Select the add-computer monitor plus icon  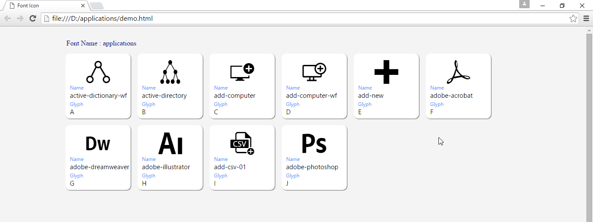coord(242,72)
